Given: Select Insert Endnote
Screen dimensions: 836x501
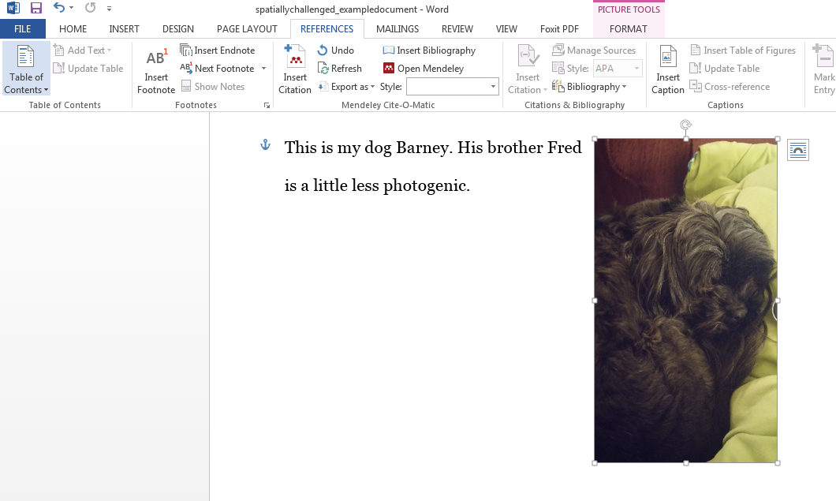Looking at the screenshot, I should [x=218, y=50].
